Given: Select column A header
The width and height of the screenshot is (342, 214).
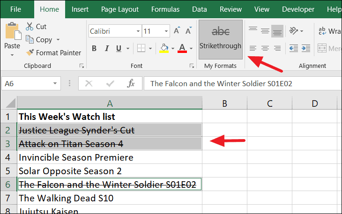Looking at the screenshot, I should pos(110,103).
